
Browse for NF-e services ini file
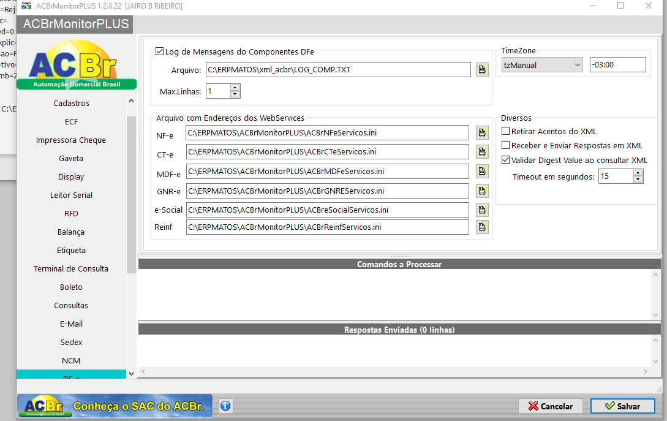pos(482,132)
